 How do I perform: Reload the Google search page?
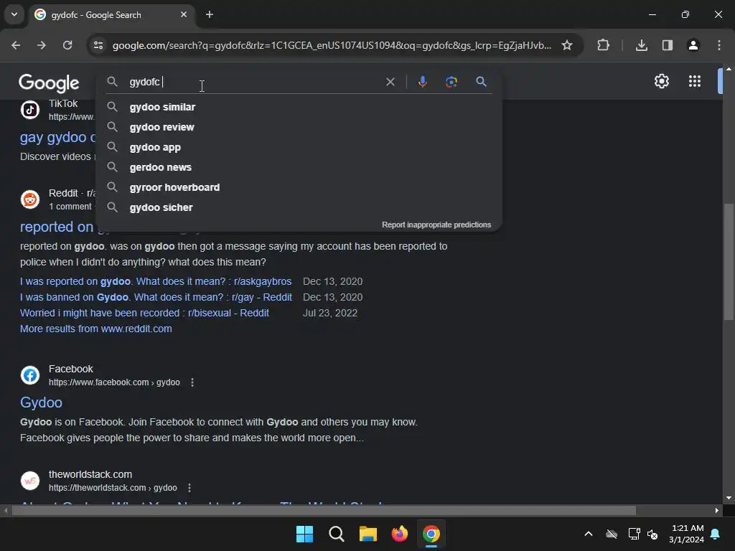[67, 45]
